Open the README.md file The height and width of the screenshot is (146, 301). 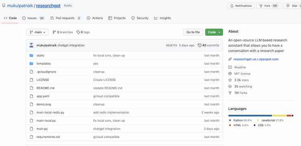pyautogui.click(x=45, y=88)
